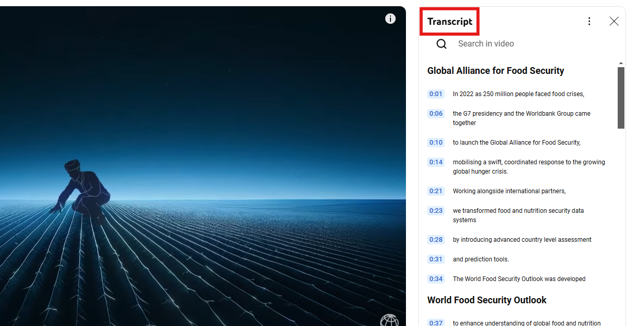Seek to the 0:10 transcript timestamp
Image resolution: width=627 pixels, height=326 pixels.
tap(436, 143)
